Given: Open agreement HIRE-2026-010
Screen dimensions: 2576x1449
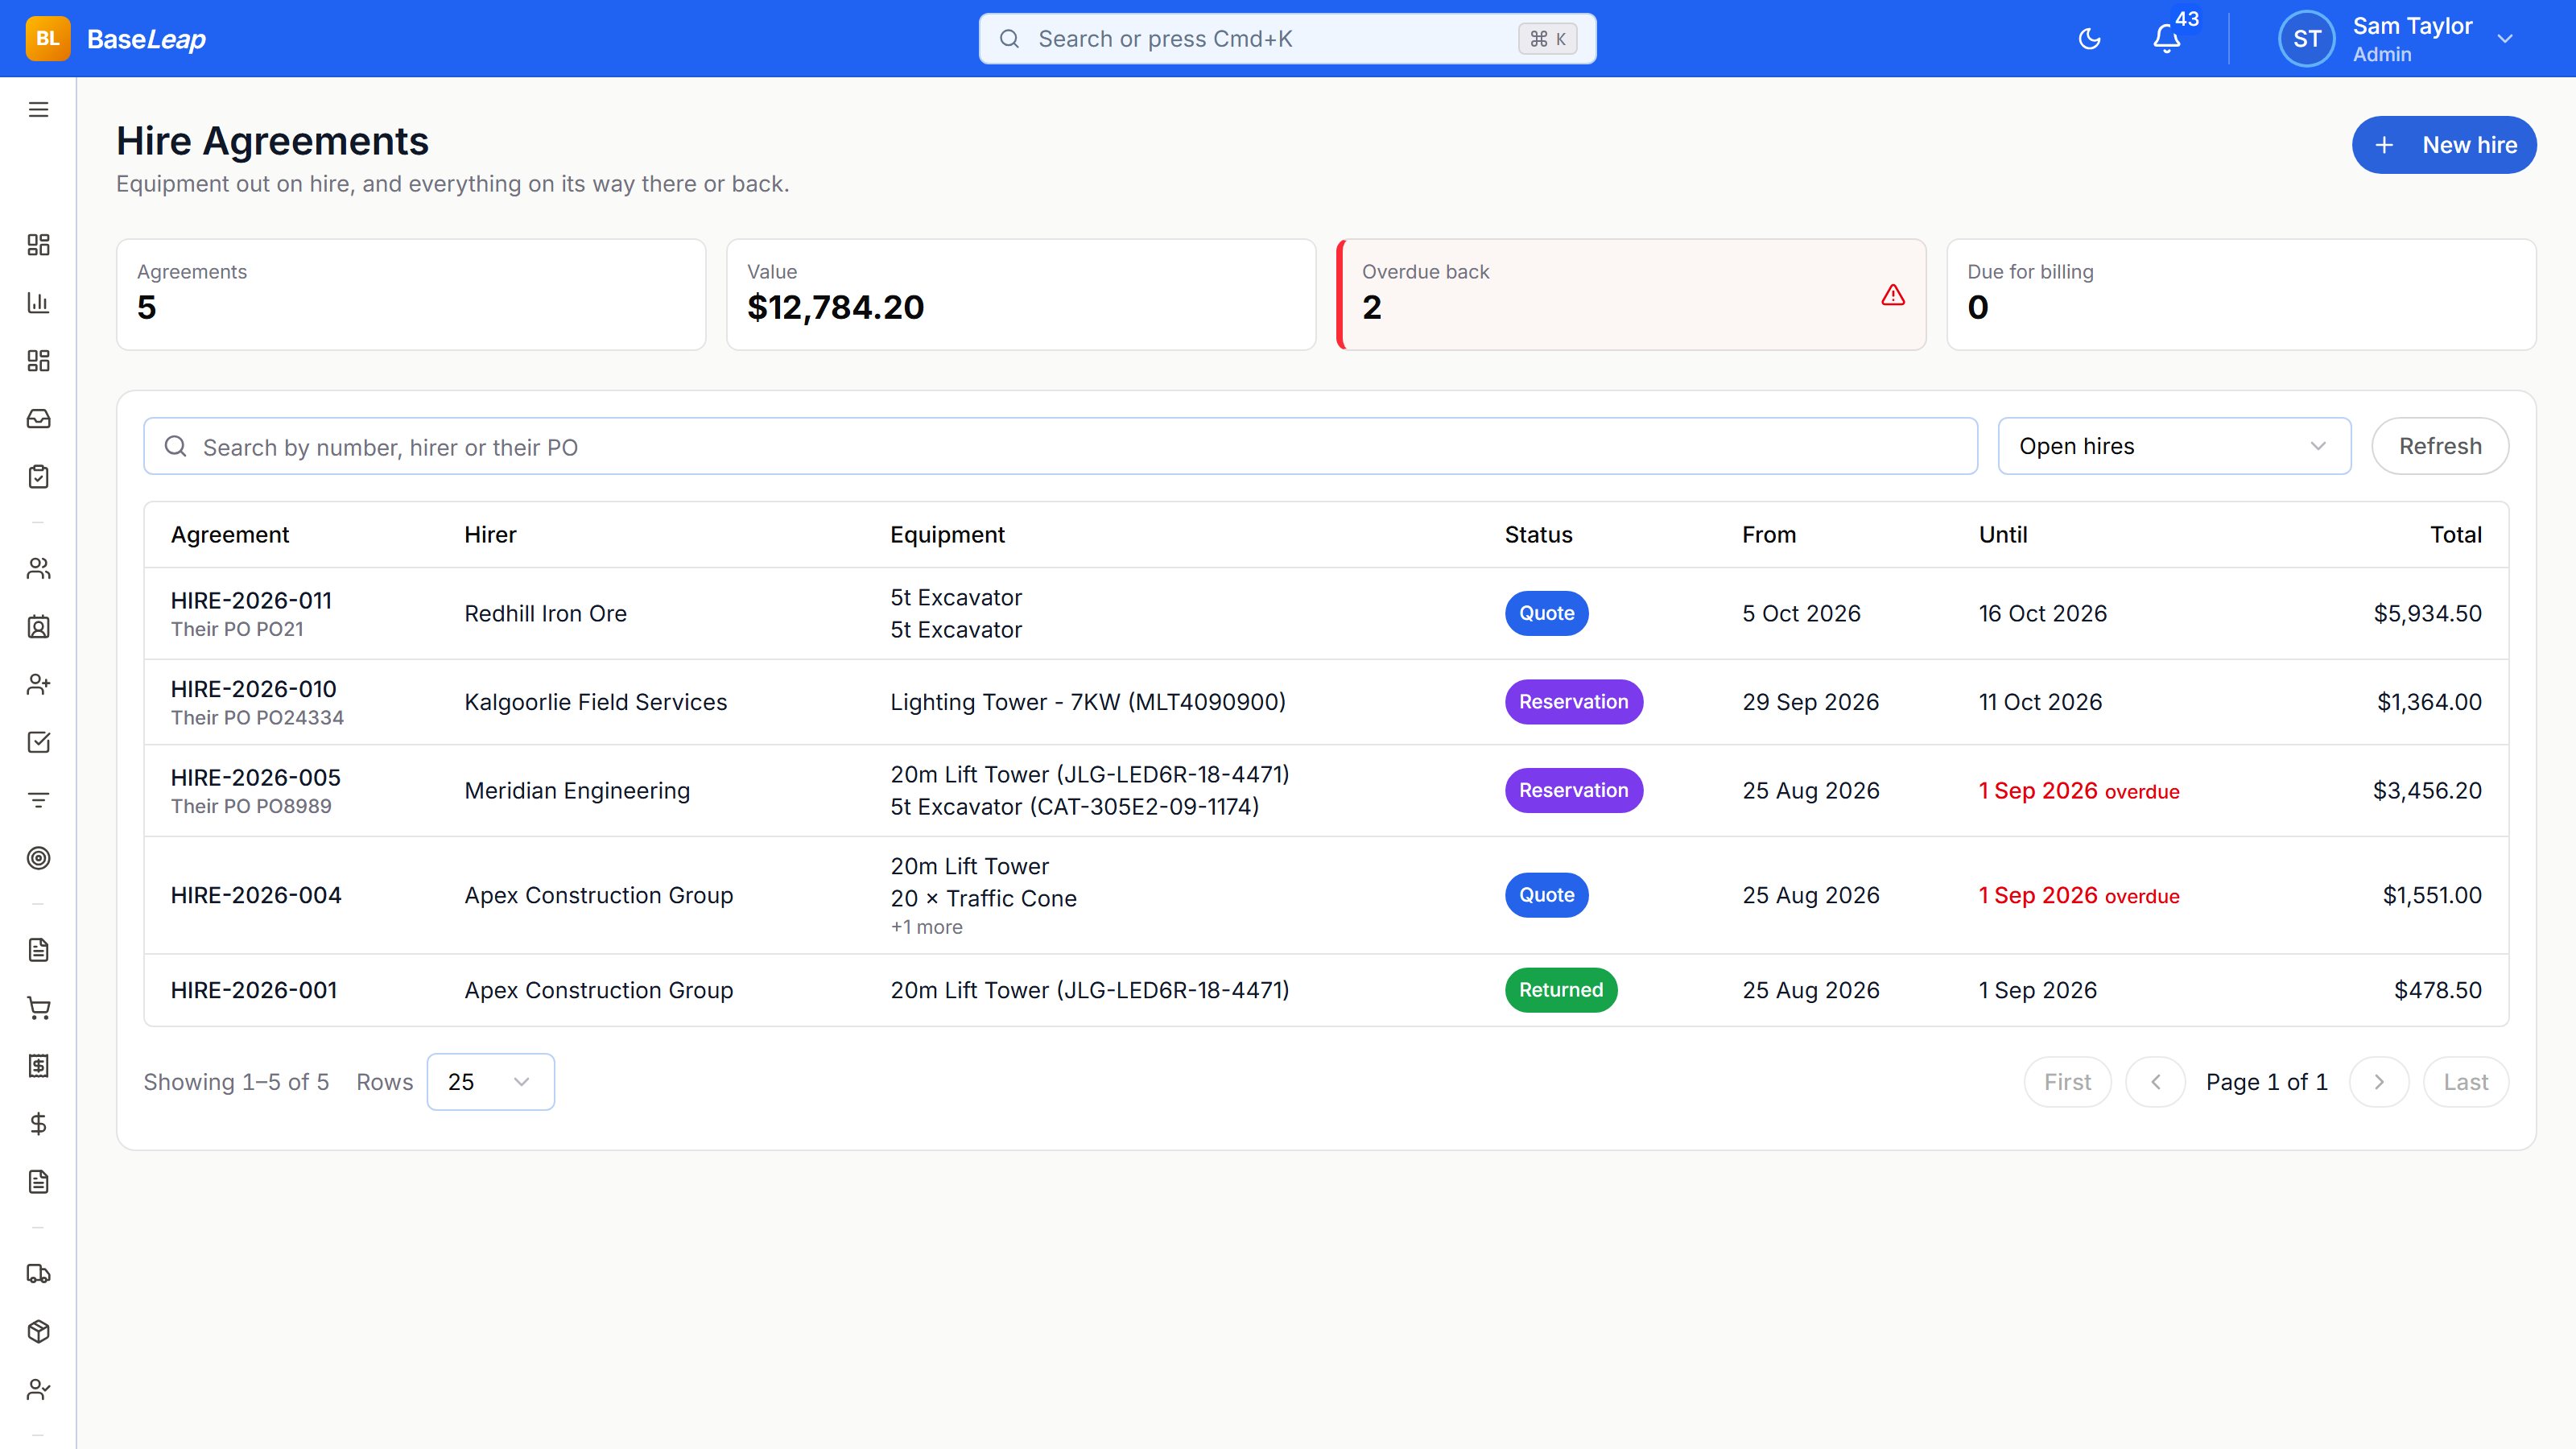Looking at the screenshot, I should coord(253,689).
